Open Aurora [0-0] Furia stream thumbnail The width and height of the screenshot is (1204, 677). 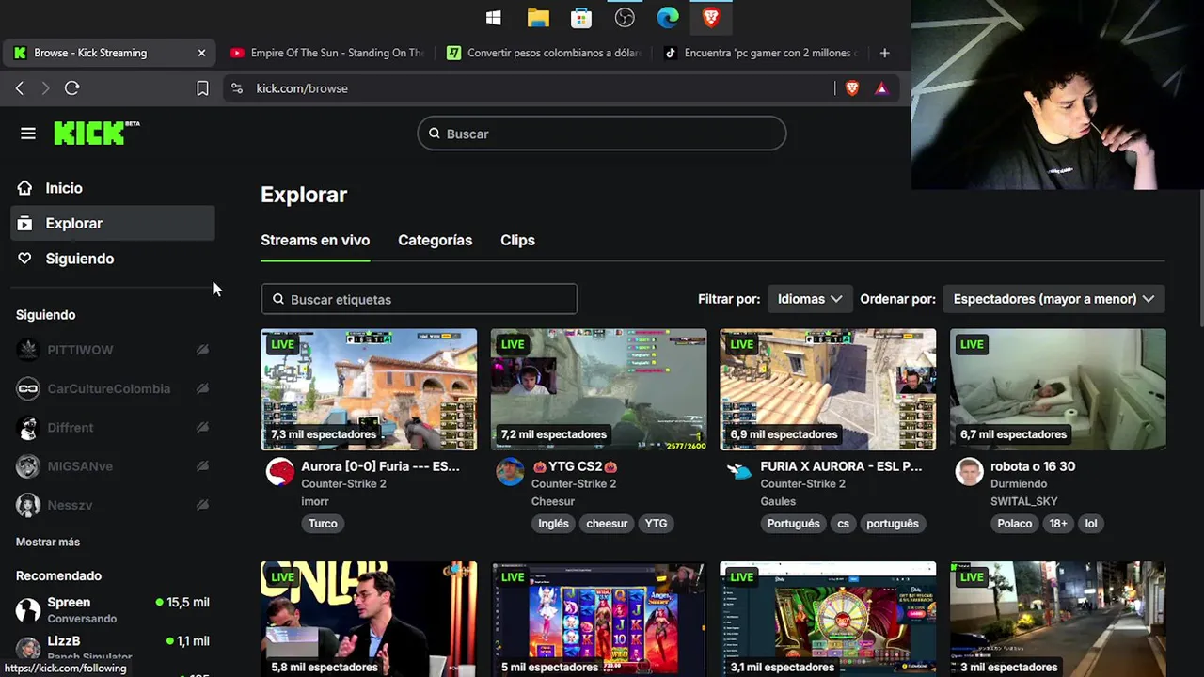pos(369,389)
